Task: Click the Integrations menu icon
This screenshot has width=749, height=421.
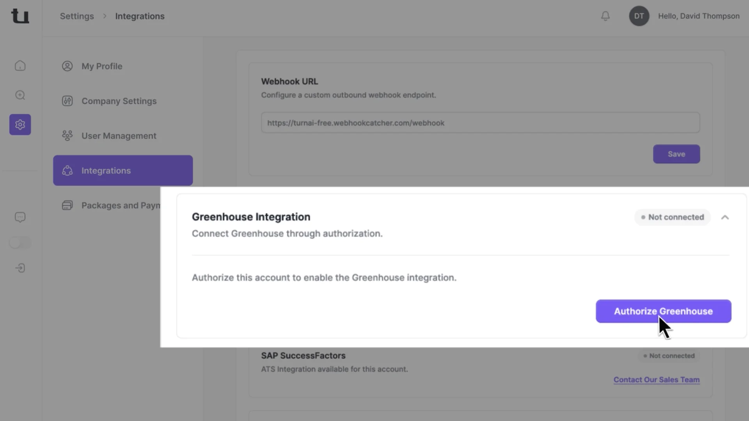Action: tap(67, 170)
